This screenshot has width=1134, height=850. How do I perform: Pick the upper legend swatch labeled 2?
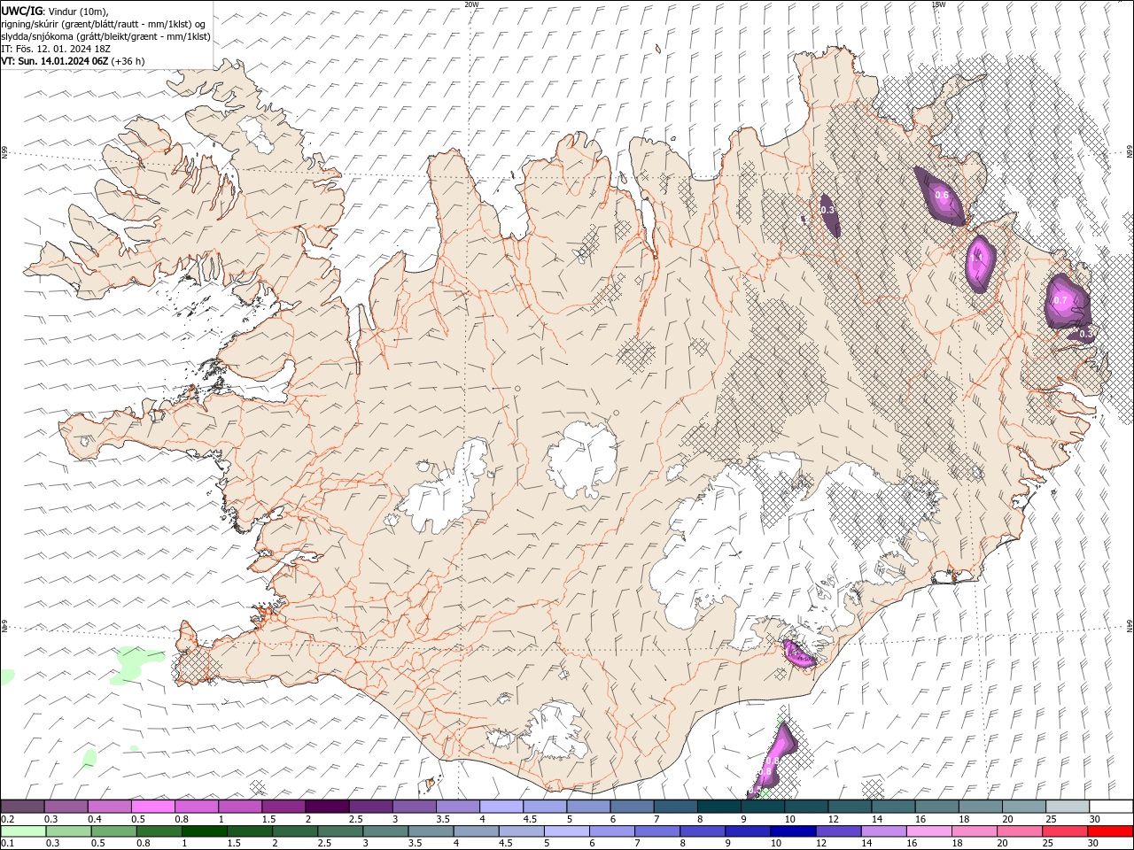coord(326,807)
